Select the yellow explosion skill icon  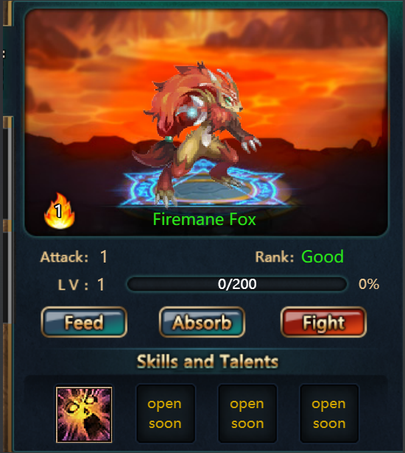point(84,415)
